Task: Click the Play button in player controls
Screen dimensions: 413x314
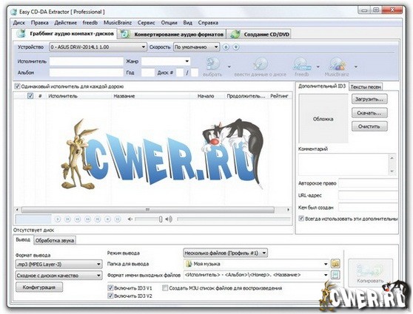Action: click(x=58, y=219)
